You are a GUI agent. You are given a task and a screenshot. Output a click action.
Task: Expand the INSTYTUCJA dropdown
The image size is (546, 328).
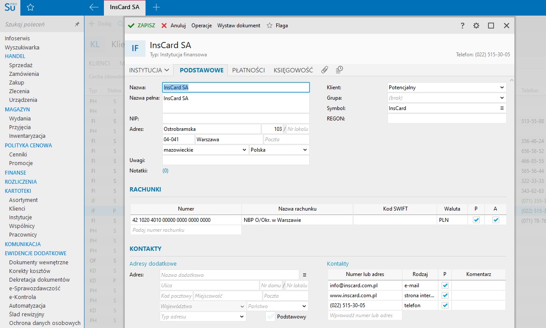point(149,70)
